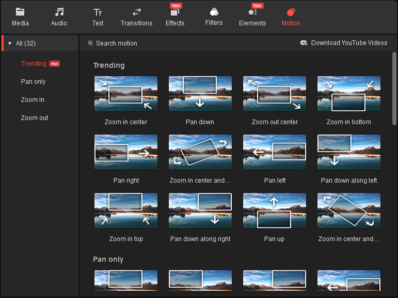
Task: Select the Pan down preset thumbnail
Action: (x=200, y=94)
